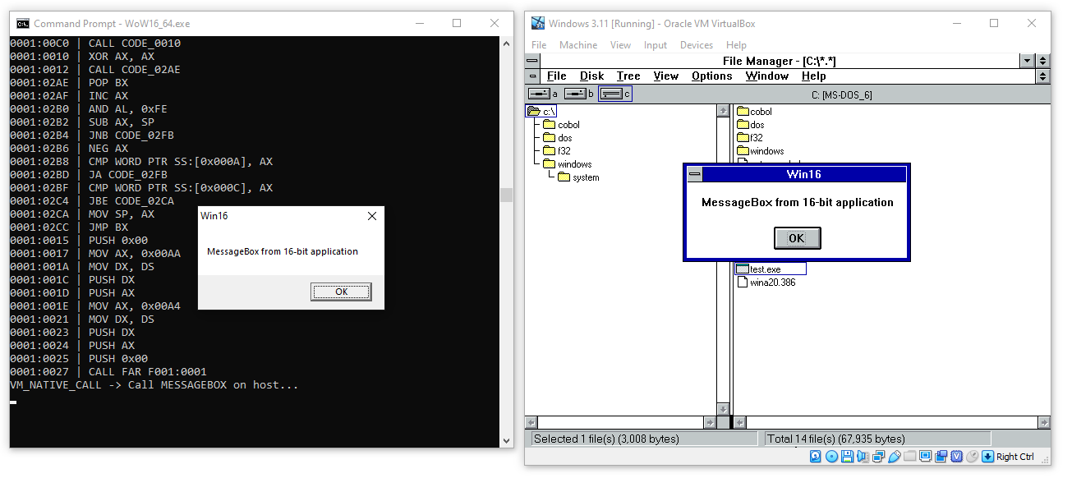Open the Machine menu in VirtualBox
Viewport: 1072px width, 478px height.
[578, 45]
